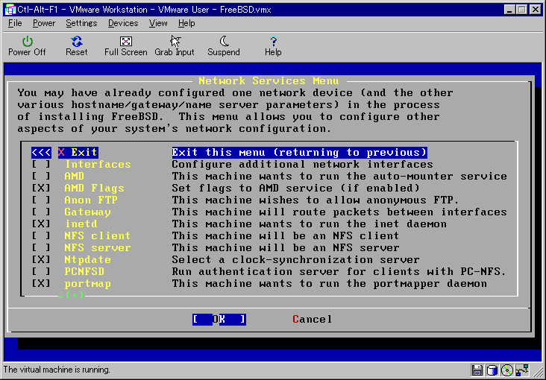Open the View menu
Image resolution: width=546 pixels, height=380 pixels.
coord(158,23)
